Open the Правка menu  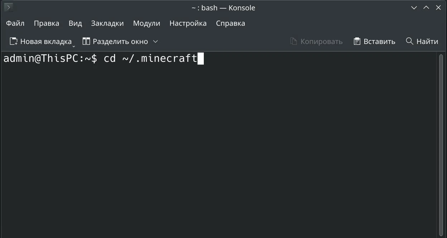click(47, 23)
